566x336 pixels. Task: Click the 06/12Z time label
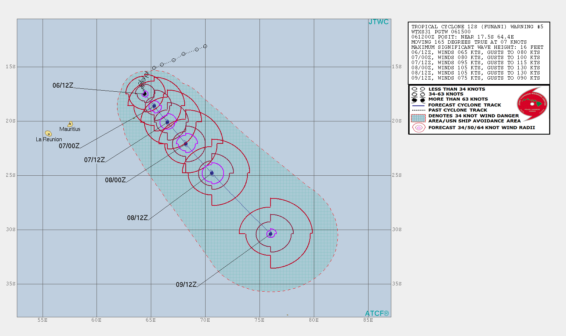pos(63,85)
